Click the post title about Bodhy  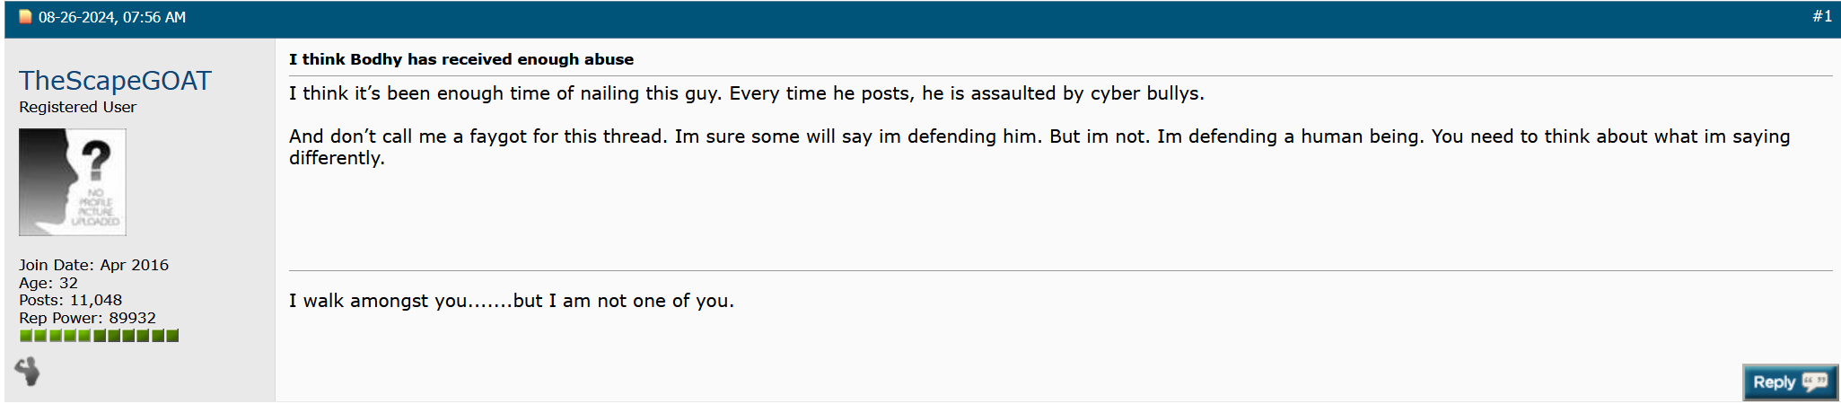point(461,59)
